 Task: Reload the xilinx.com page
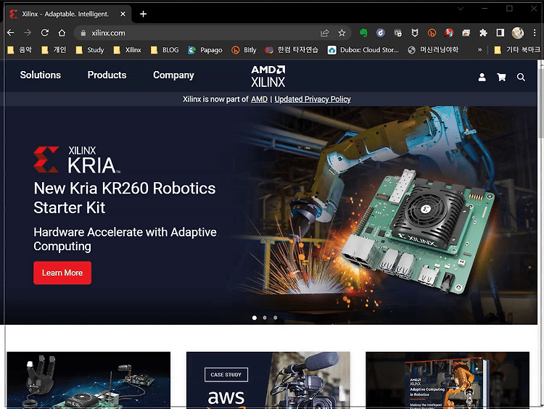coord(45,33)
